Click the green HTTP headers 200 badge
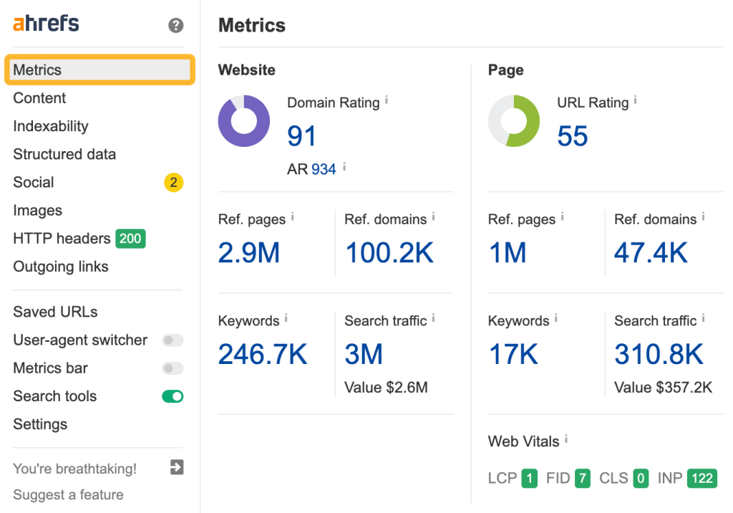The image size is (733, 513). (130, 238)
